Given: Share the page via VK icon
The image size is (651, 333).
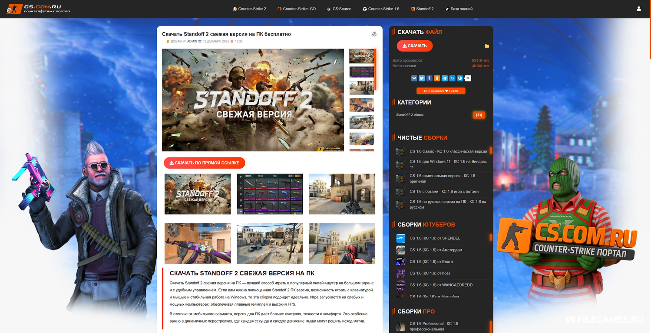Looking at the screenshot, I should [x=414, y=78].
